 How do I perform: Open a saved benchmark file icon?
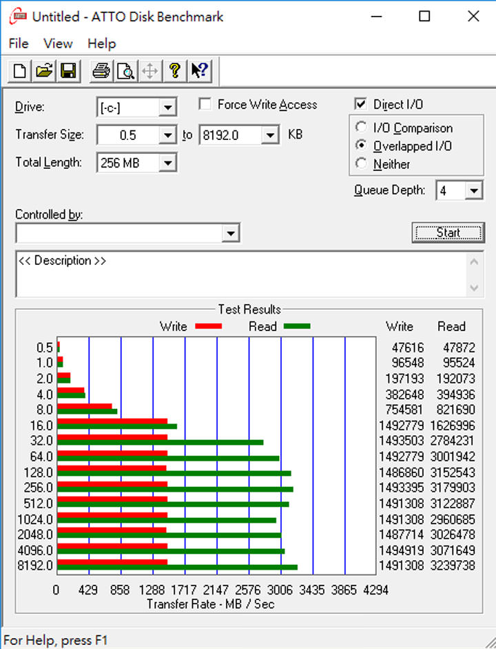(44, 70)
